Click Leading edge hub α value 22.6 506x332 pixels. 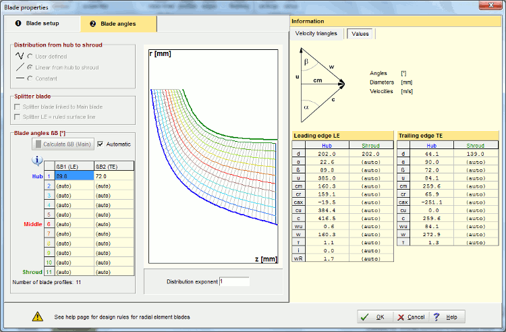pyautogui.click(x=327, y=162)
